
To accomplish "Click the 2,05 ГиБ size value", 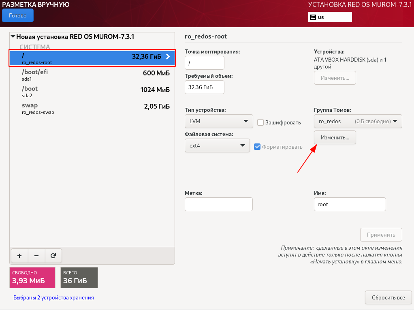I will coord(157,107).
